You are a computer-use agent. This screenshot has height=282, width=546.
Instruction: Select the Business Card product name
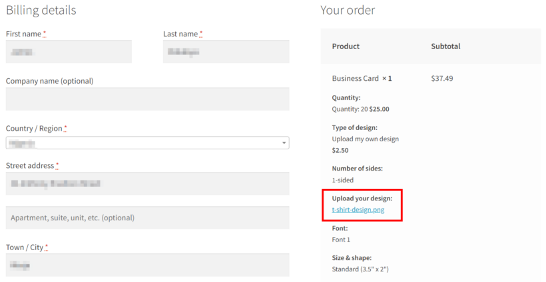pyautogui.click(x=355, y=78)
